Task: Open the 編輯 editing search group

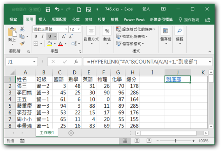Action: click(x=179, y=36)
